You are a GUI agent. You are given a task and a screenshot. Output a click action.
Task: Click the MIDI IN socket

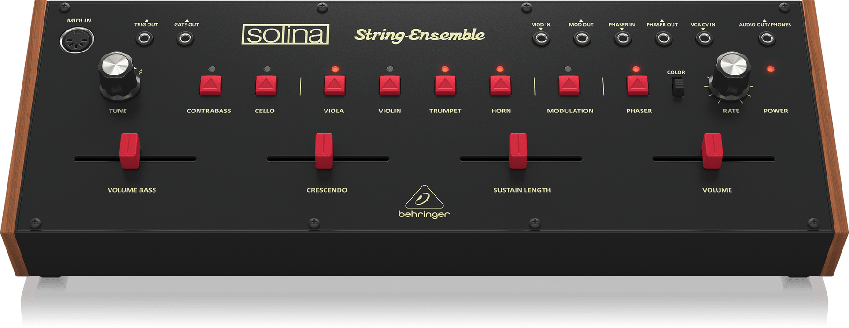pos(76,40)
